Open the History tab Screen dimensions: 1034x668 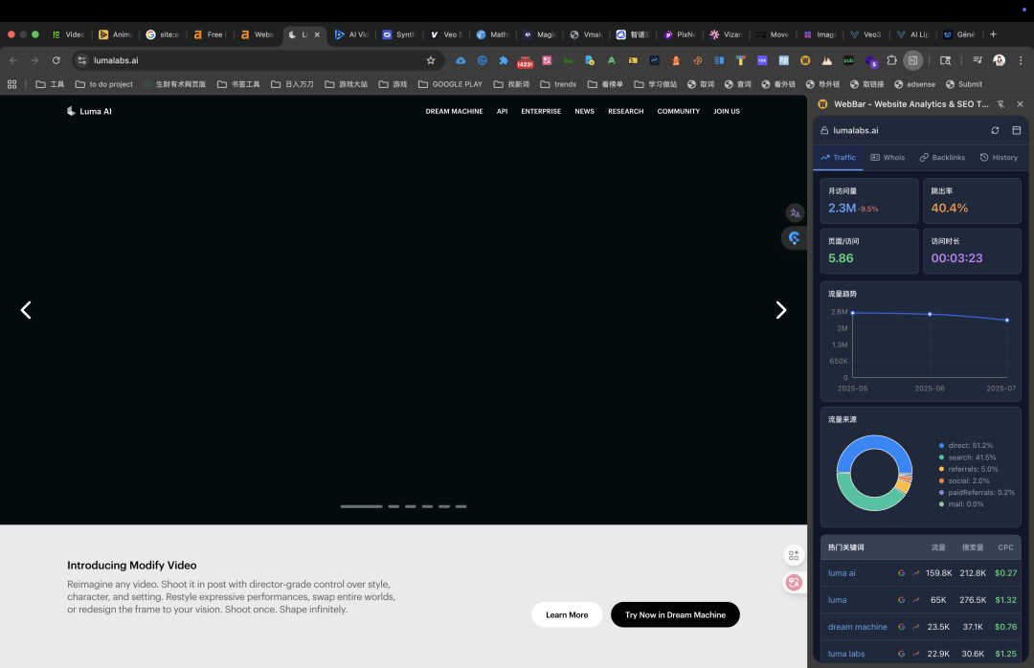[999, 158]
